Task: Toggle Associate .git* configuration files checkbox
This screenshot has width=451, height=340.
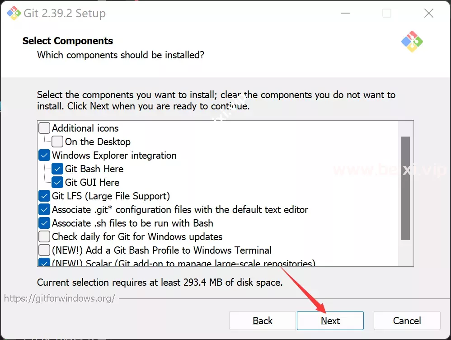Action: [44, 210]
